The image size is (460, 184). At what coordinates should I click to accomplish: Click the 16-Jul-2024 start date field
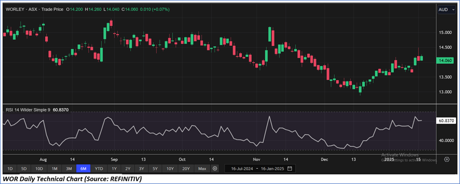coord(242,169)
